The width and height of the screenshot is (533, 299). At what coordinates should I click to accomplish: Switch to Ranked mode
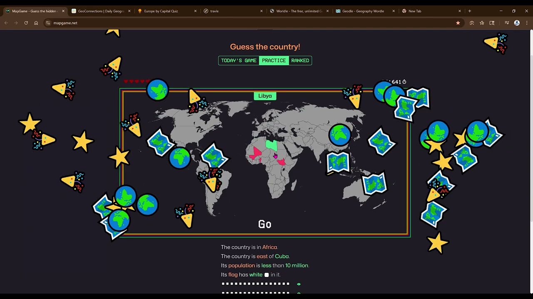pos(300,61)
